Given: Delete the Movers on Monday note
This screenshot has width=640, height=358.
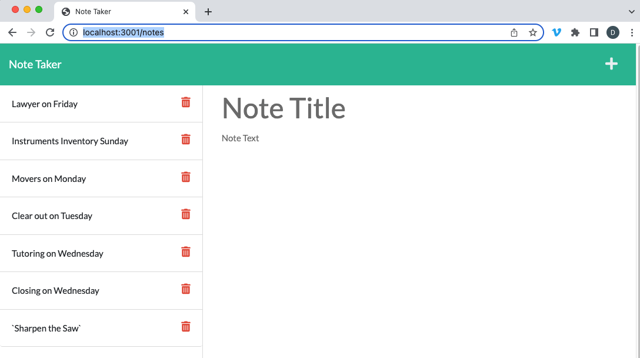Looking at the screenshot, I should 185,177.
